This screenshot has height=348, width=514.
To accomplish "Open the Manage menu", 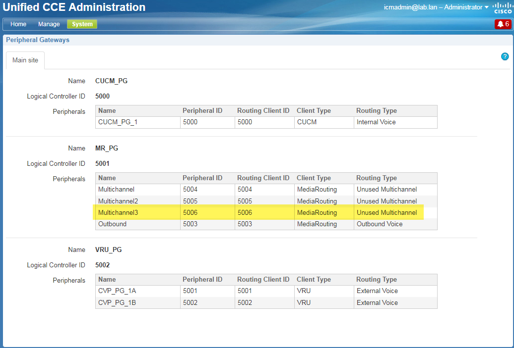I will click(x=49, y=24).
